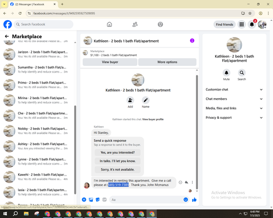Send quick reply 'In talks. I'll let you know.'
The height and width of the screenshot is (218, 273).
[117, 161]
